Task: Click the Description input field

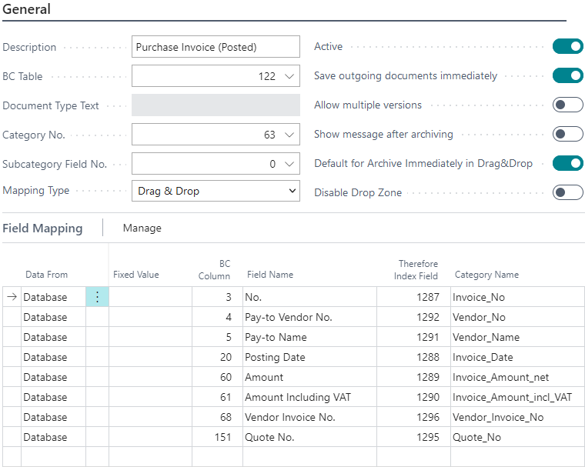Action: point(216,47)
